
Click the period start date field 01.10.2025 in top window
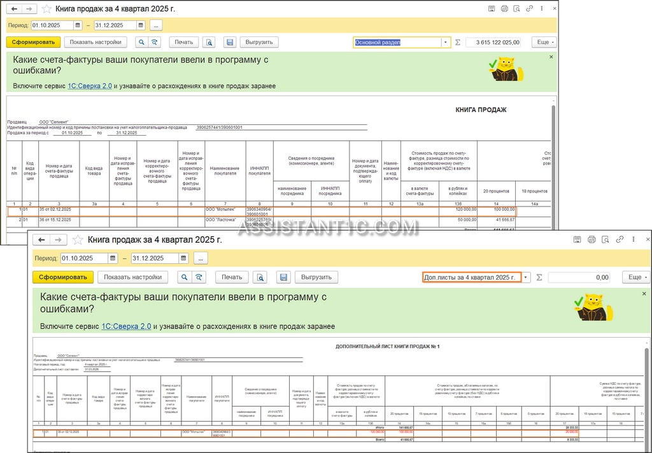coord(52,25)
